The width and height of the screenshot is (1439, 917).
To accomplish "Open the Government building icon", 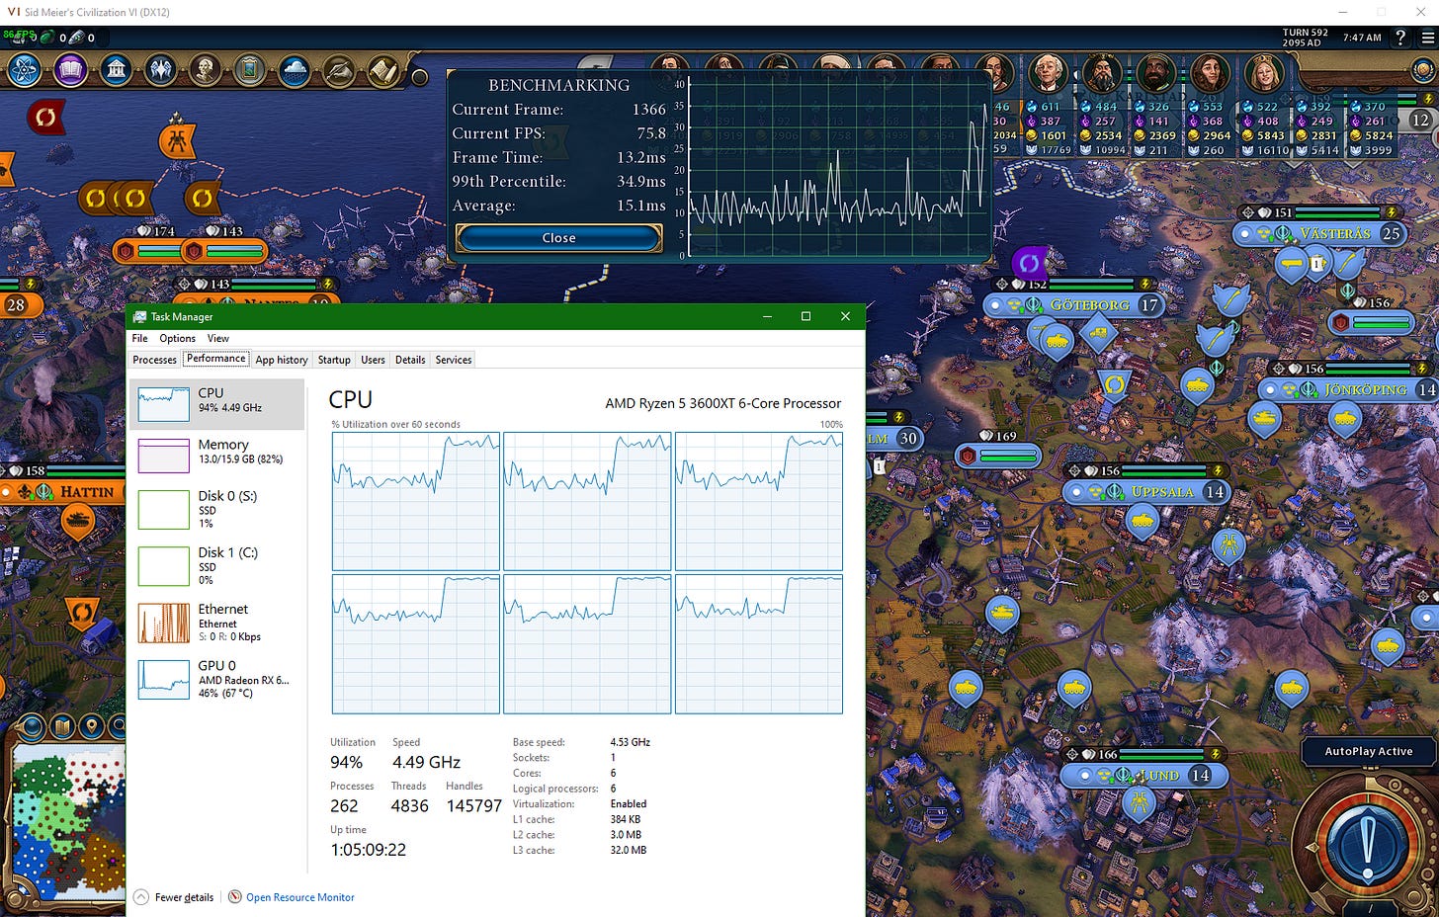I will pos(116,70).
